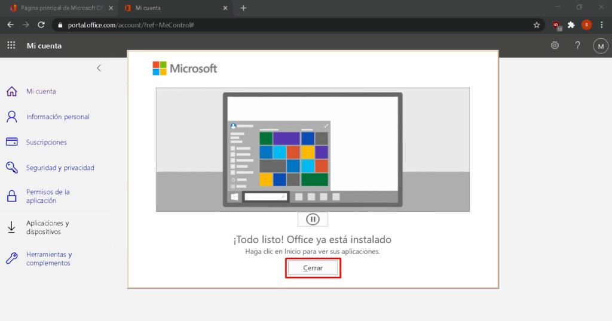Reload the current page
The image size is (612, 321).
click(x=41, y=25)
